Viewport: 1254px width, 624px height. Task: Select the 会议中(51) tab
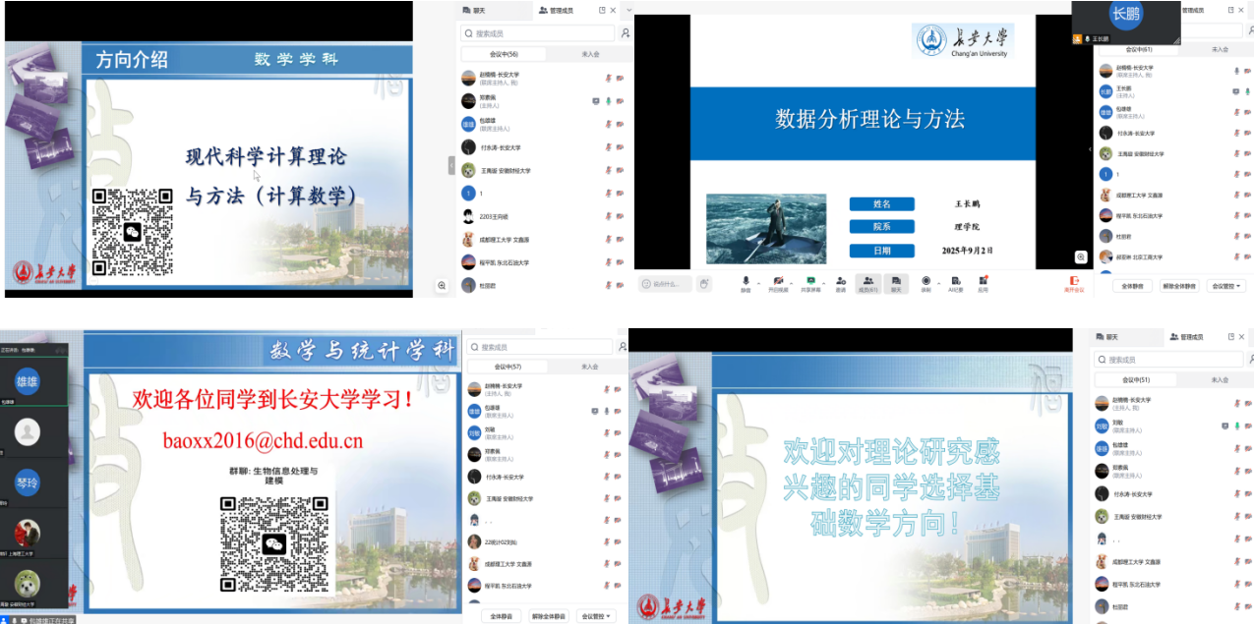1136,379
